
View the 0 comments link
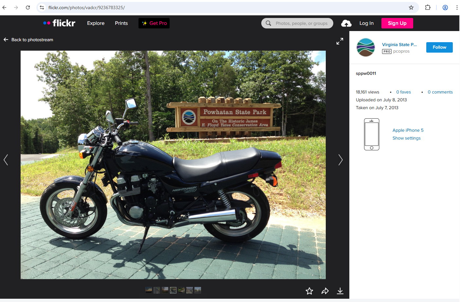click(440, 92)
